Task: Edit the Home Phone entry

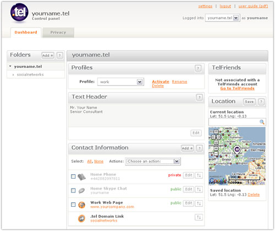Action: (x=189, y=175)
